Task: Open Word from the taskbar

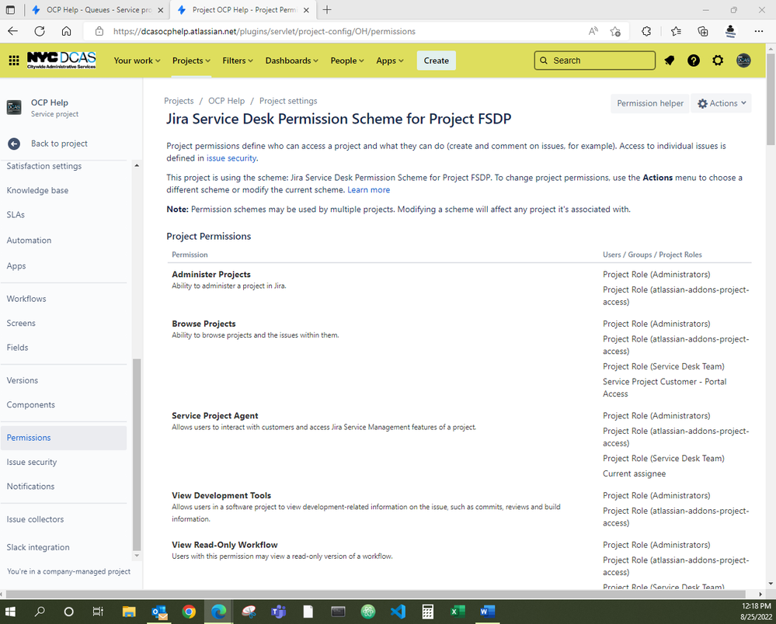Action: click(x=488, y=612)
